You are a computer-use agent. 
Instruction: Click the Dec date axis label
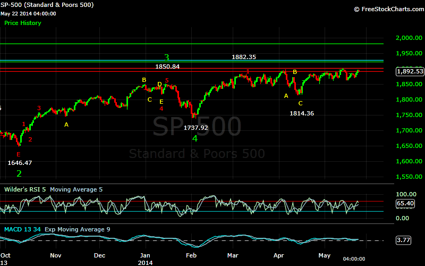pos(99,256)
